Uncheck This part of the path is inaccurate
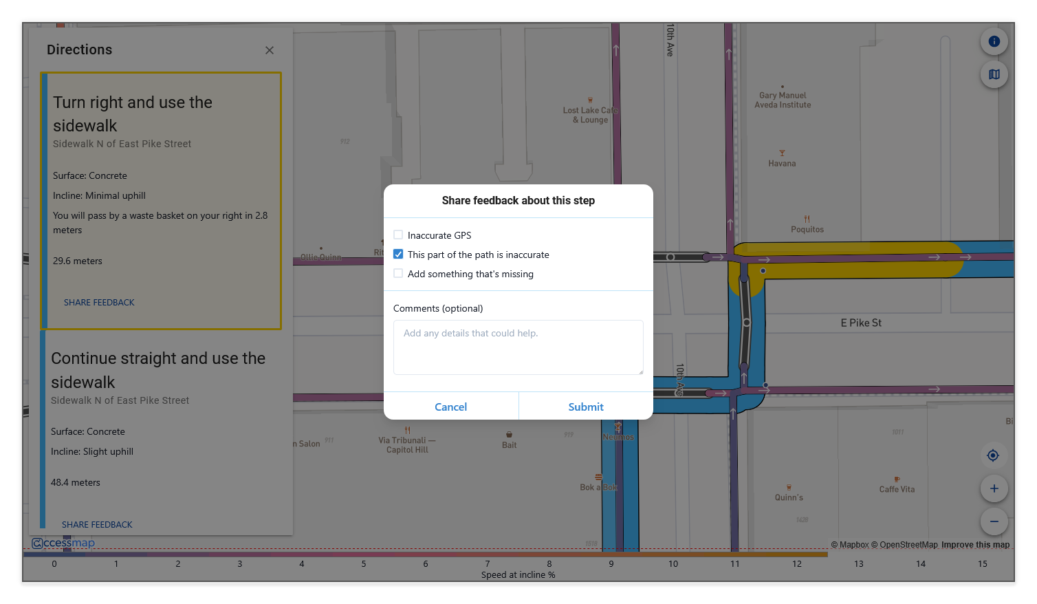This screenshot has height=604, width=1037. (398, 255)
